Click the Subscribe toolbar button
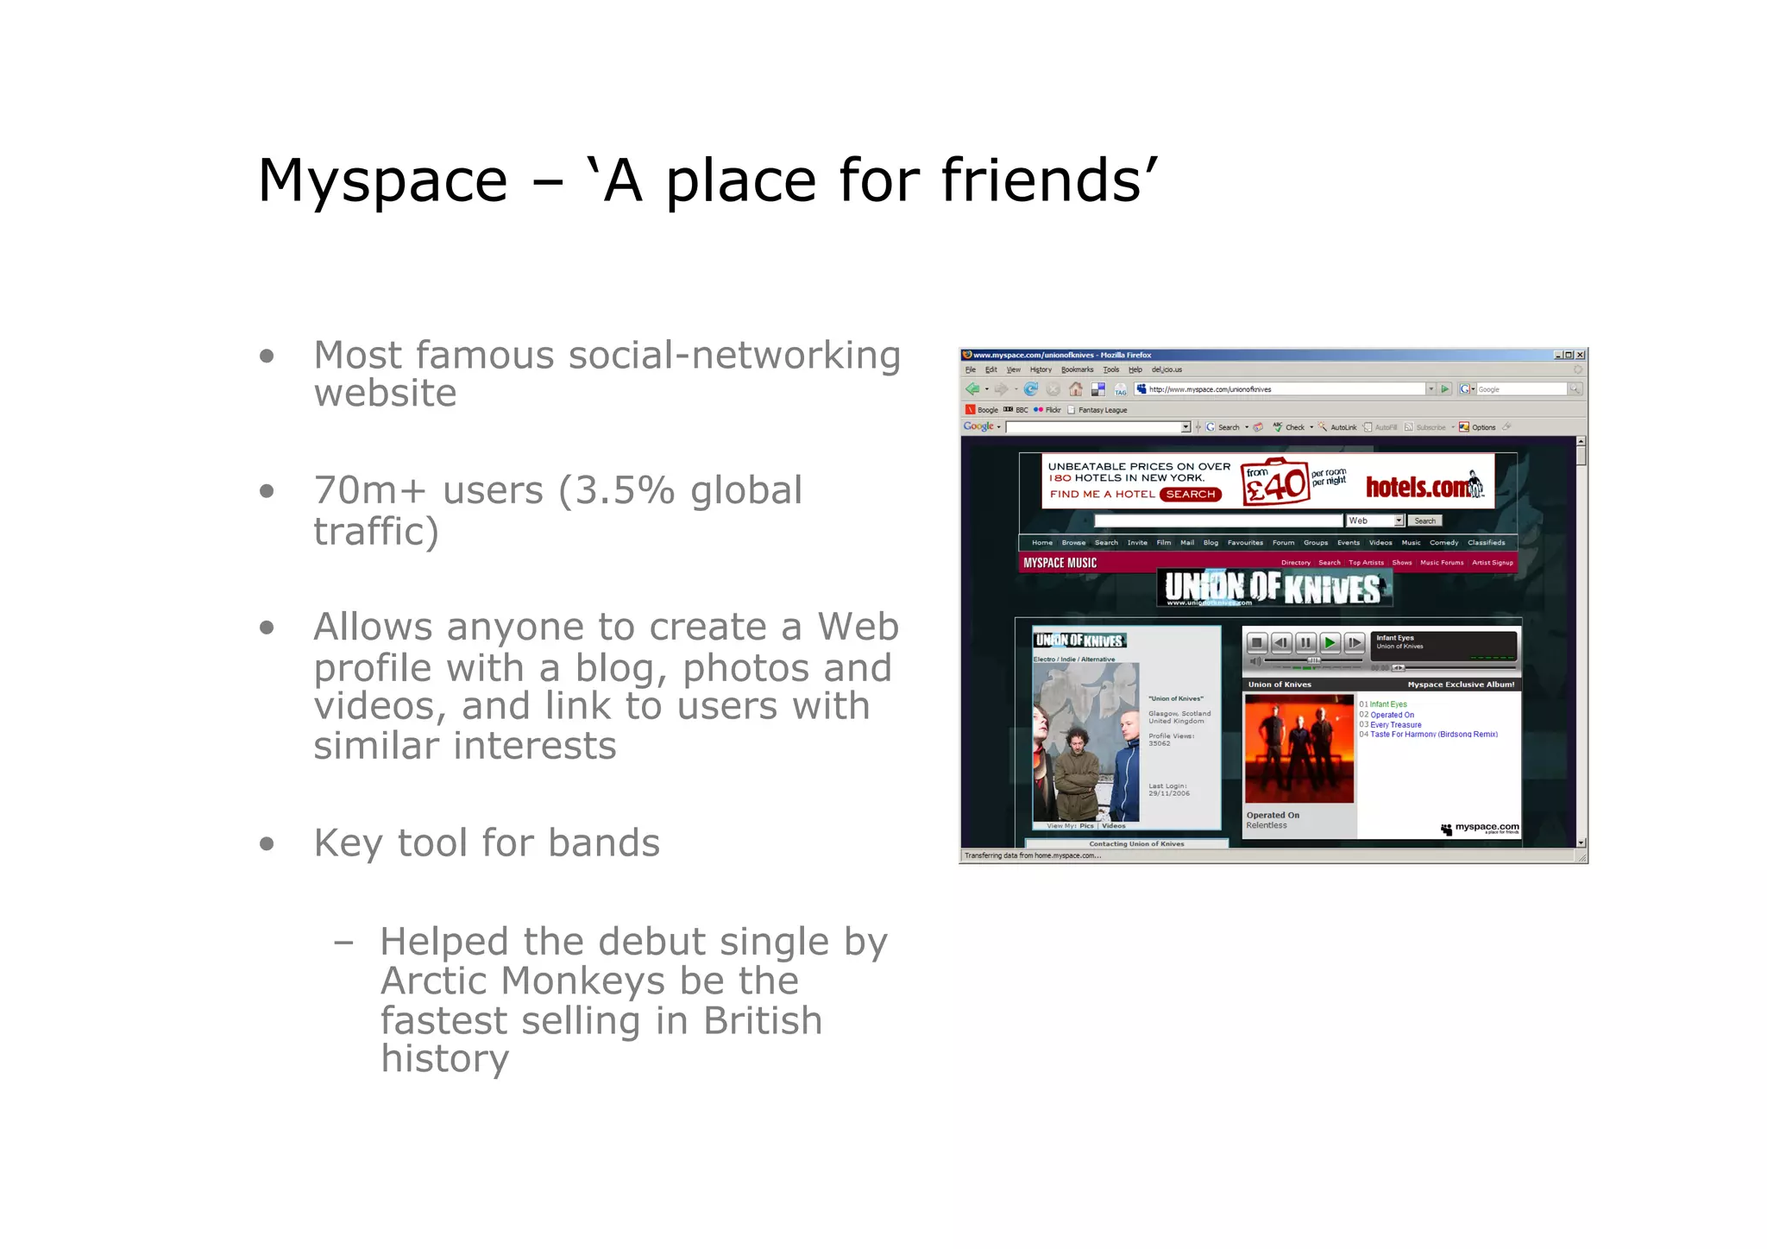The width and height of the screenshot is (1767, 1249). [x=1424, y=427]
